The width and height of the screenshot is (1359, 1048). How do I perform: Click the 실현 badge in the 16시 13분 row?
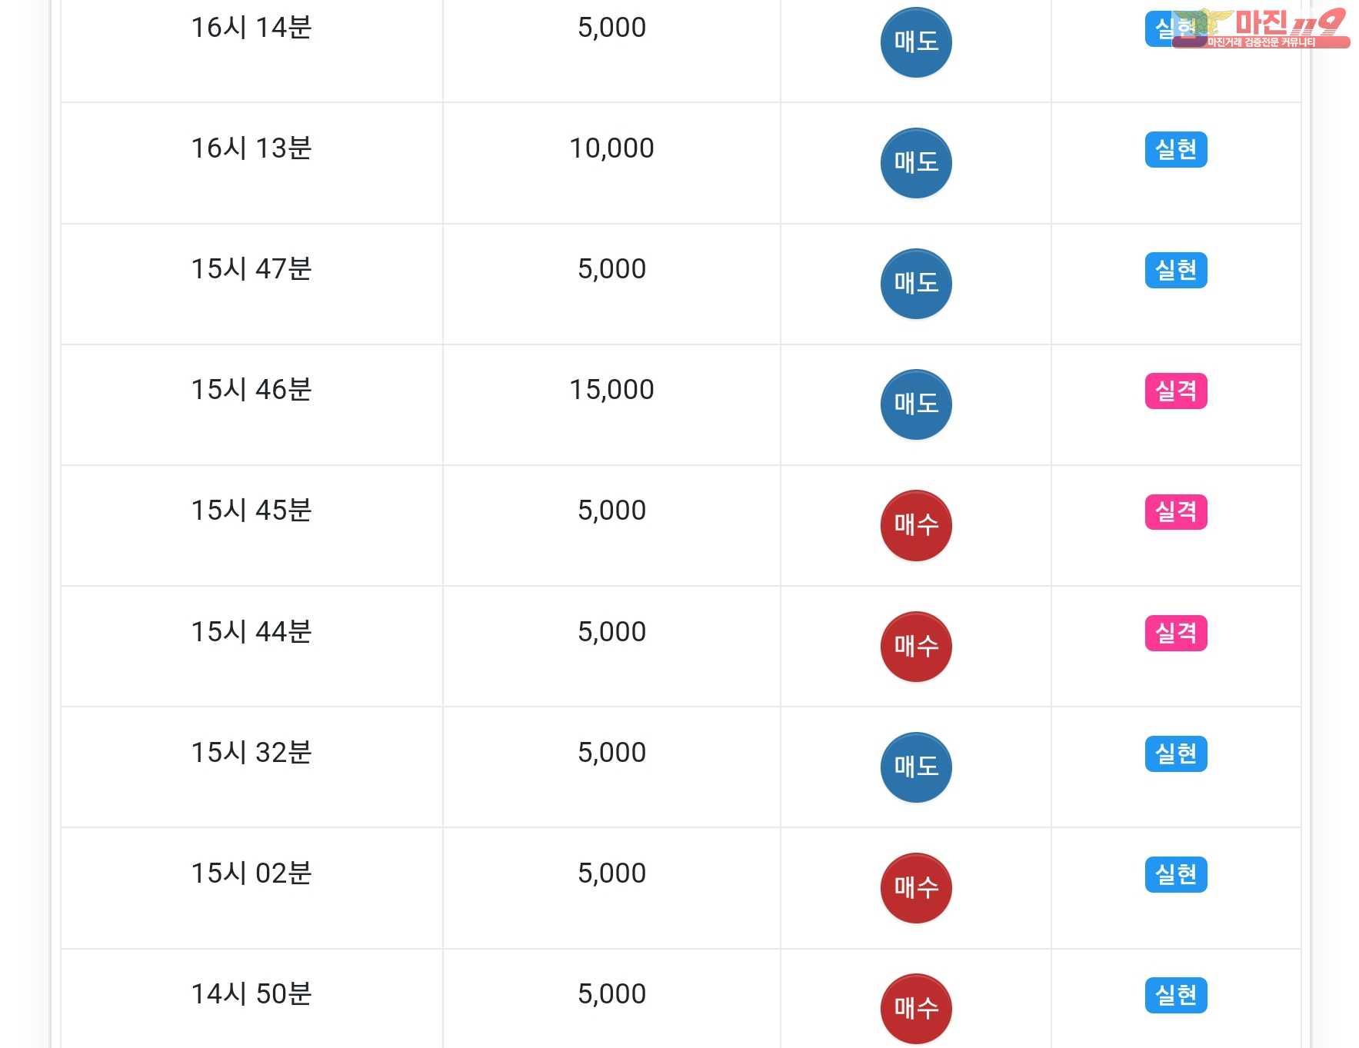[1175, 149]
